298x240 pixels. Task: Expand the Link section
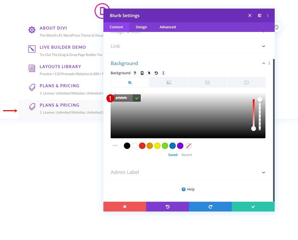263,46
